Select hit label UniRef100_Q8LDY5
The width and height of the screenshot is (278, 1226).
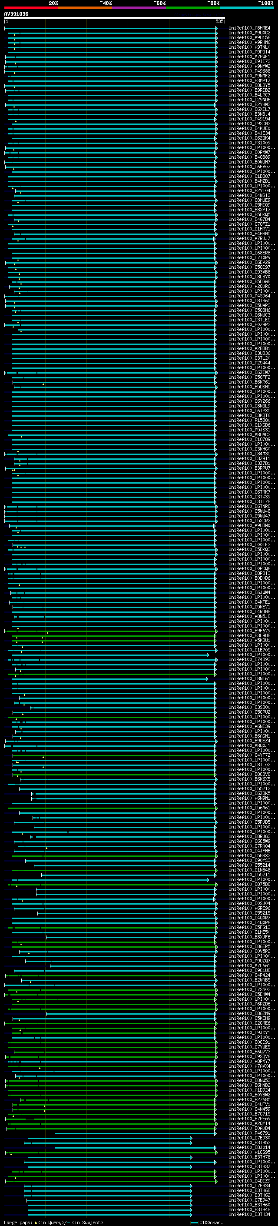pos(249,86)
